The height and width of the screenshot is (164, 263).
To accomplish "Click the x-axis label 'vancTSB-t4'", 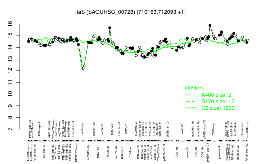I will click(148, 152).
